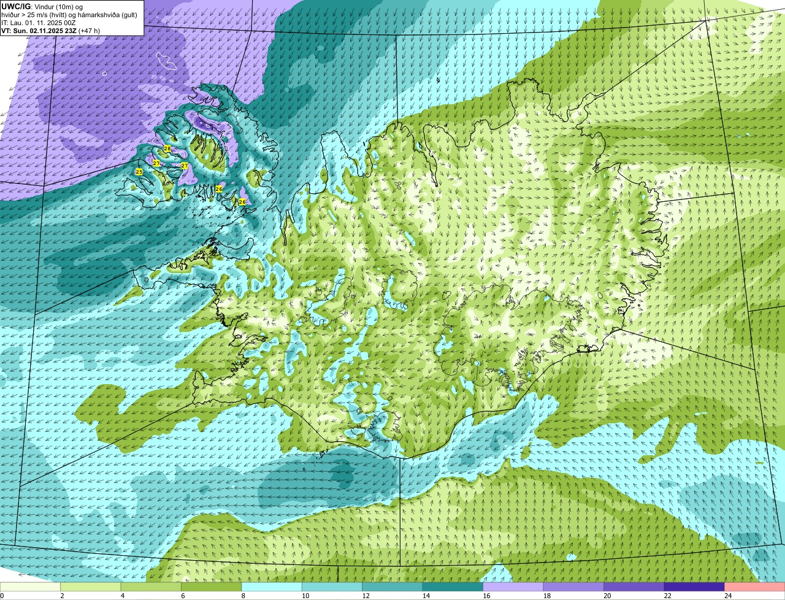Select the 22–24 m/s dark indigo colorbar swatch
This screenshot has height=600, width=785.
pos(694,587)
